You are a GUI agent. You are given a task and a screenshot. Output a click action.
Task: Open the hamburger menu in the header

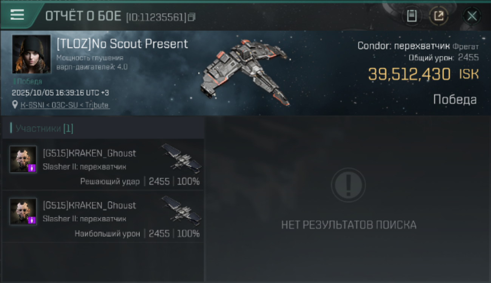click(17, 15)
